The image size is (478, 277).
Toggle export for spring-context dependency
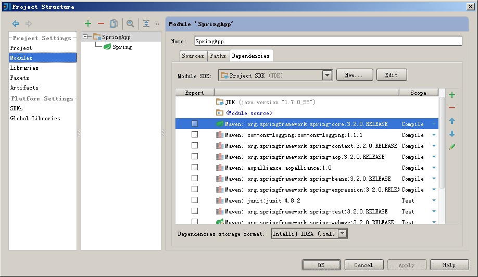tap(195, 145)
